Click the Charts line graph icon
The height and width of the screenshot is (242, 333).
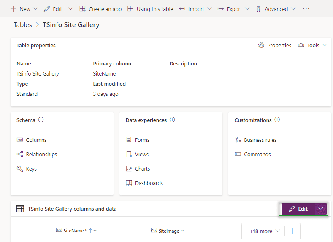pos(129,169)
